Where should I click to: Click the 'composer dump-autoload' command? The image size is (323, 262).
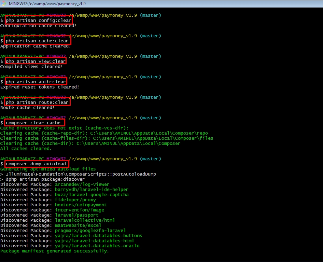point(36,164)
